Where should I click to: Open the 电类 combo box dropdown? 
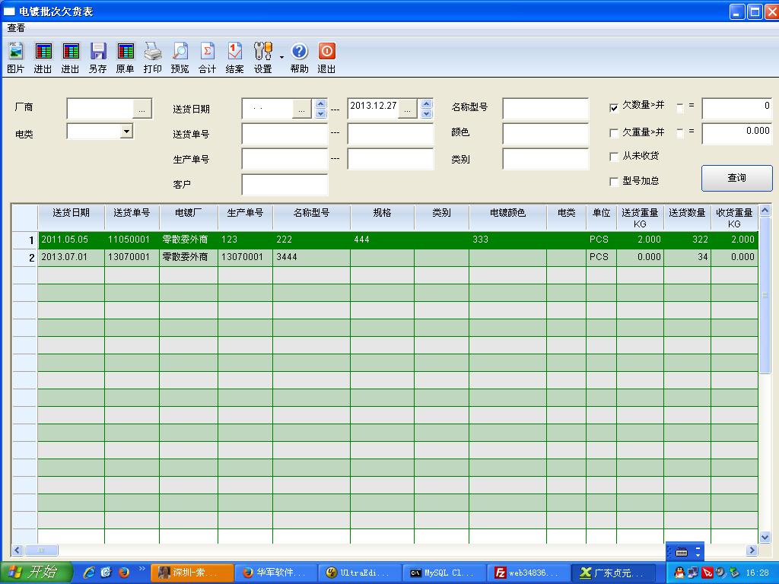pyautogui.click(x=127, y=131)
